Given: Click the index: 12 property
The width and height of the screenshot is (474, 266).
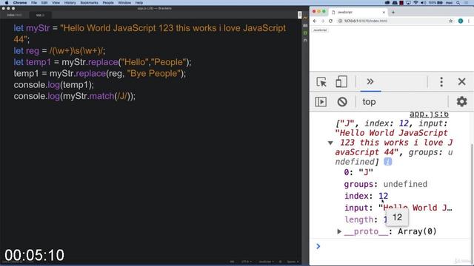Looking at the screenshot, I should point(366,196).
